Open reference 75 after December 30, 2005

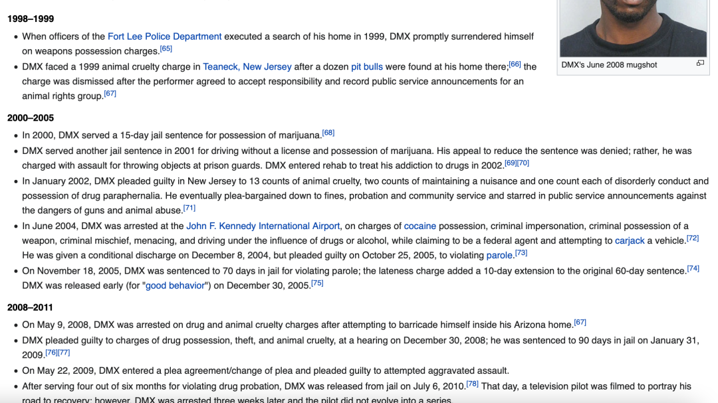317,283
